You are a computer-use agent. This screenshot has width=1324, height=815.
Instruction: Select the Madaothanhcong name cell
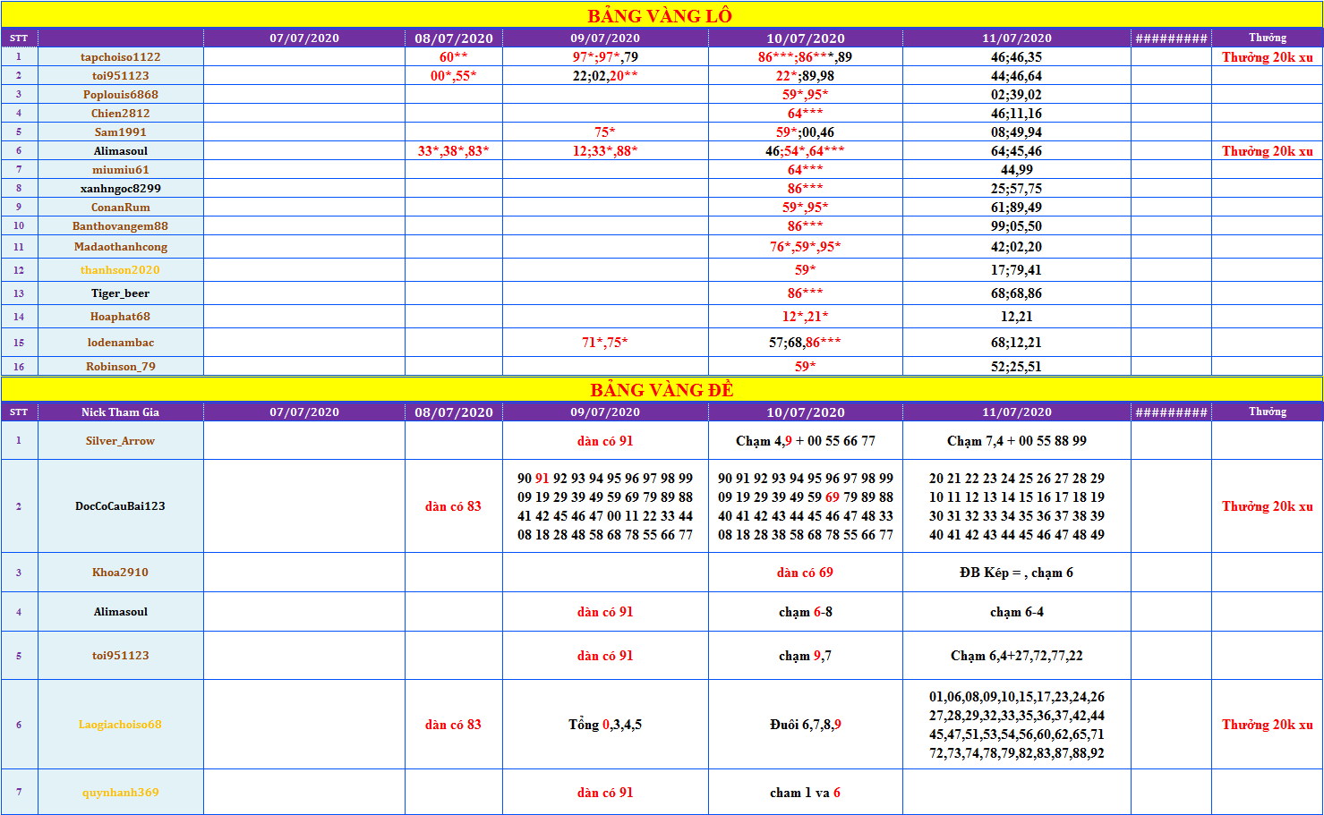[x=121, y=247]
